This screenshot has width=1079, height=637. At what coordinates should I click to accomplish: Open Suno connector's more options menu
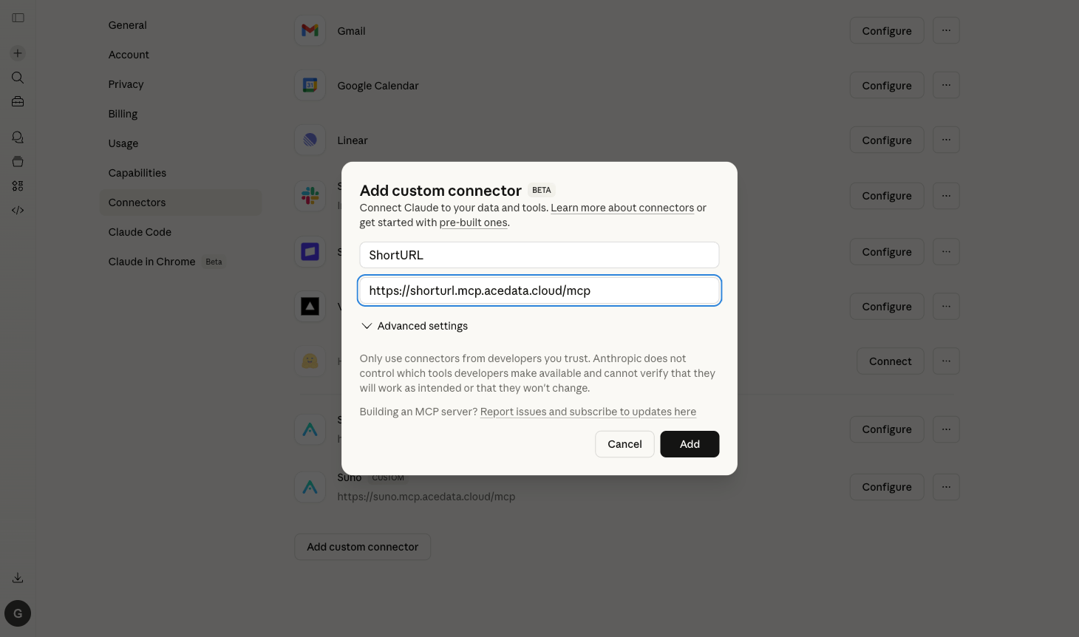tap(946, 487)
